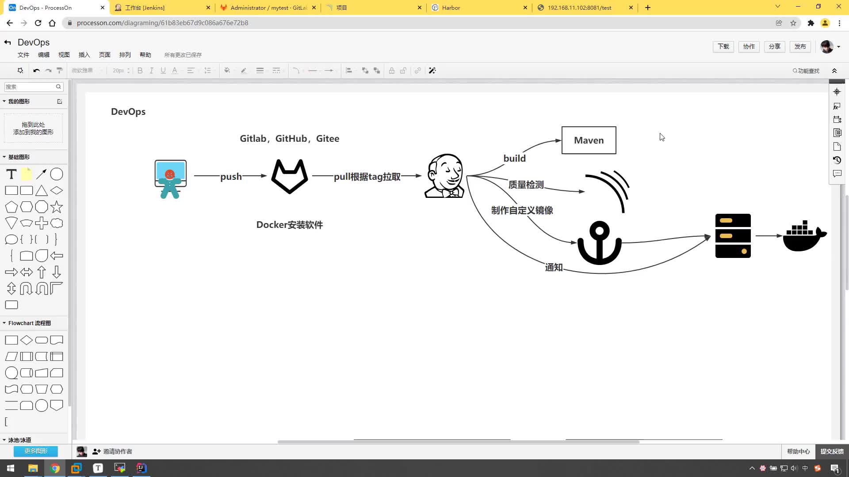
Task: Switch to the Harbor browser tab
Action: pos(480,8)
